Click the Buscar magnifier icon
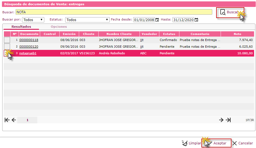The height and width of the screenshot is (148, 256). pos(223,12)
